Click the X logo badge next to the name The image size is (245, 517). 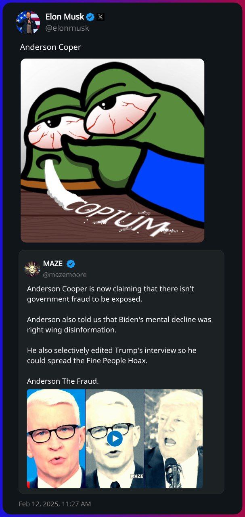101,17
